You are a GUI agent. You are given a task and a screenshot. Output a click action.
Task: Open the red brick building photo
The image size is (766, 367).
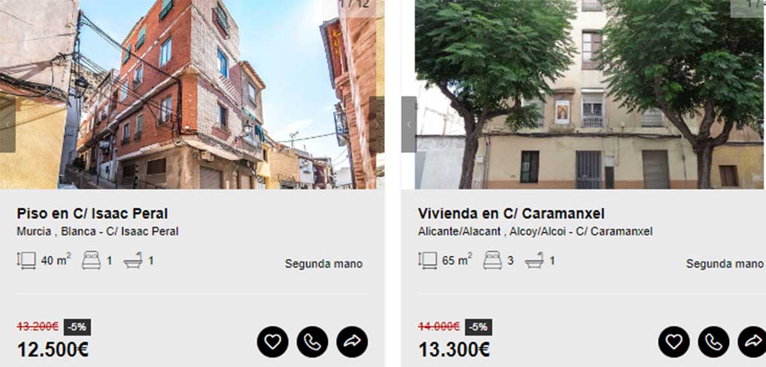point(192,94)
